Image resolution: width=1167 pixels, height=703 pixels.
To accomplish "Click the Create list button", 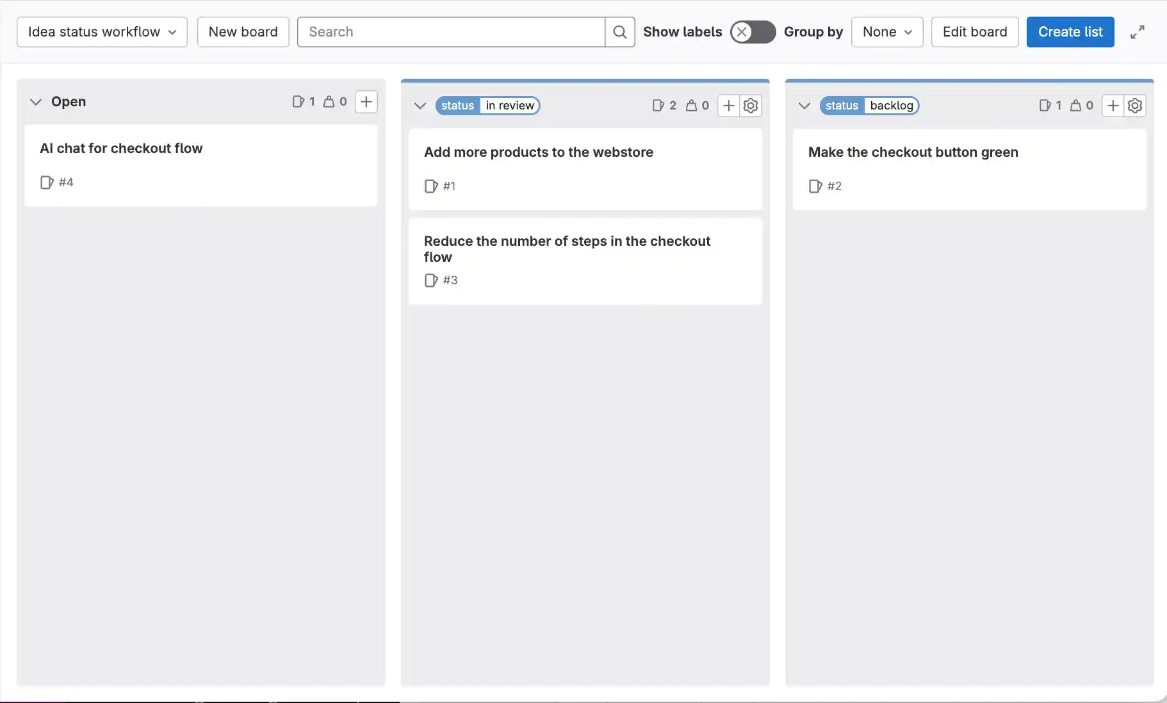I will coord(1070,31).
